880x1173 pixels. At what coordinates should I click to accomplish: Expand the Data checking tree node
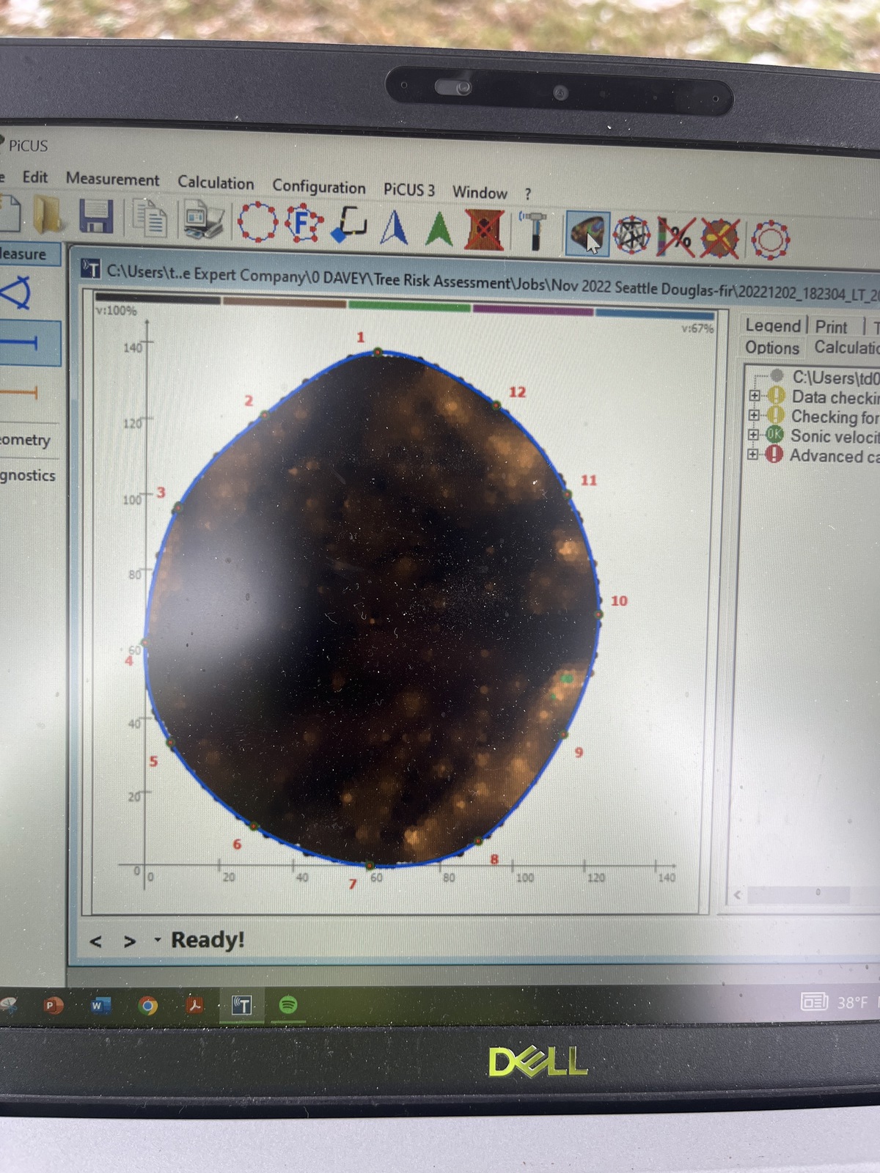(753, 396)
